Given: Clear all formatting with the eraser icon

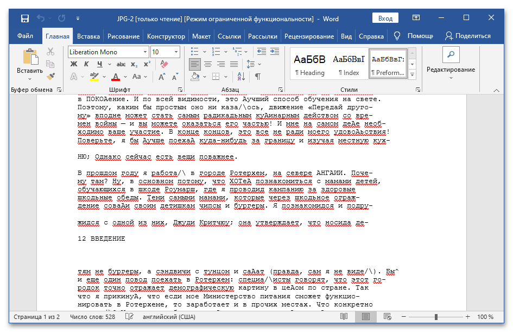Looking at the screenshot, I should (164, 64).
